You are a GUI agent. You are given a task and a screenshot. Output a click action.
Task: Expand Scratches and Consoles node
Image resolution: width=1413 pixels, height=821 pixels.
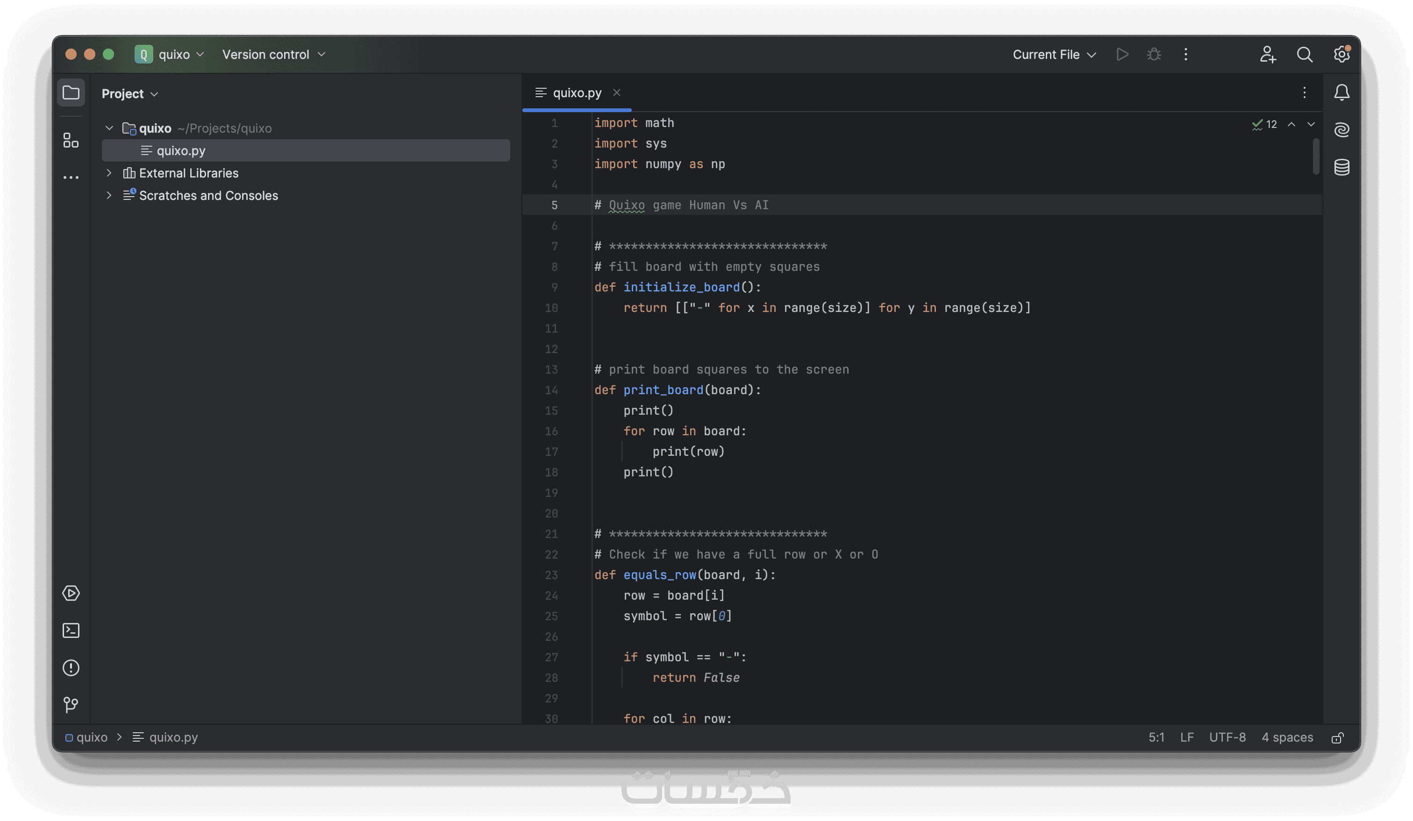click(109, 196)
